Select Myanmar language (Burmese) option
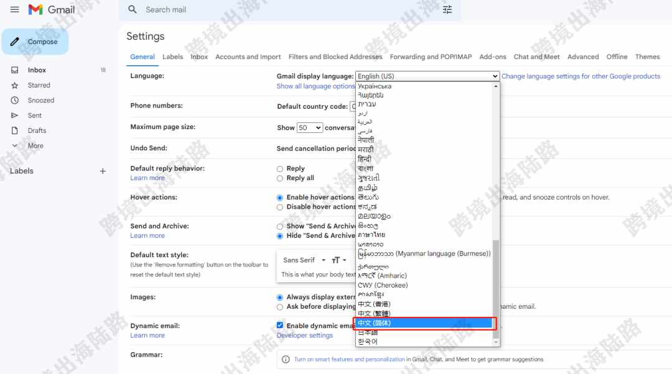 (425, 253)
